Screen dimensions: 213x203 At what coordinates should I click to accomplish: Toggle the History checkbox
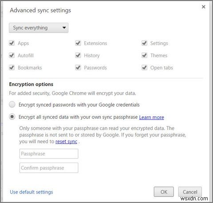tap(78, 56)
